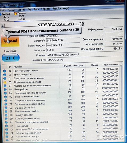Select the Время раскрутки row
The width and height of the screenshot is (127, 143).
61,74
